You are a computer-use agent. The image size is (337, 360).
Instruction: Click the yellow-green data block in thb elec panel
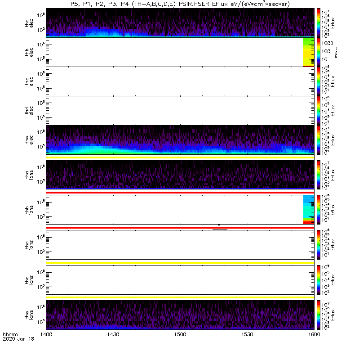[x=309, y=52]
